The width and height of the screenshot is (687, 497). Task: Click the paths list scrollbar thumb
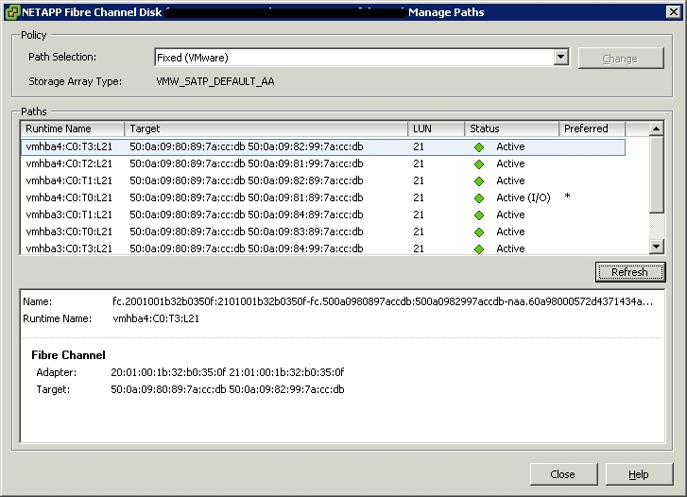(x=656, y=175)
